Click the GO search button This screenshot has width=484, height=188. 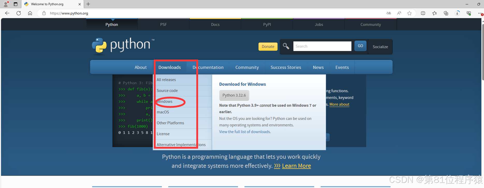(x=360, y=46)
